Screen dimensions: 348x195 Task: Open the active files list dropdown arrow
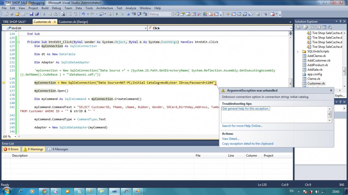coord(290,22)
